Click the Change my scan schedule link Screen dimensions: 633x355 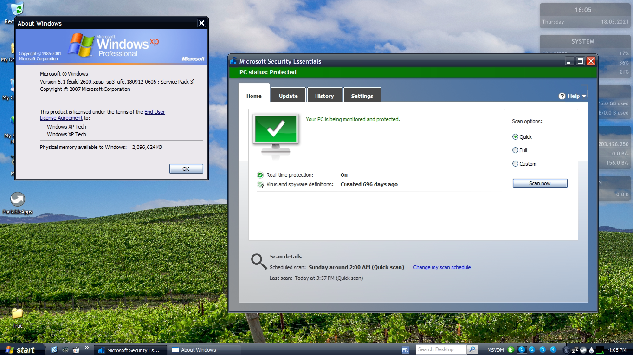[x=442, y=267]
